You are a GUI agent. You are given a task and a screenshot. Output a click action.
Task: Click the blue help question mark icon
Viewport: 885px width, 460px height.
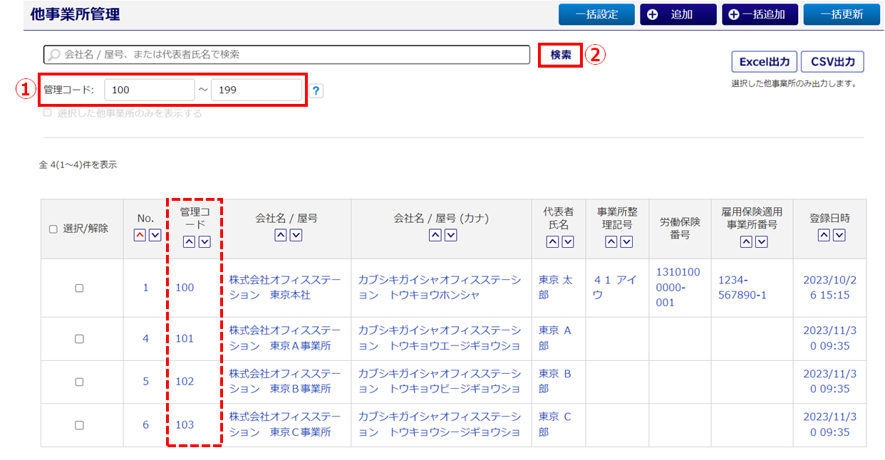click(316, 91)
